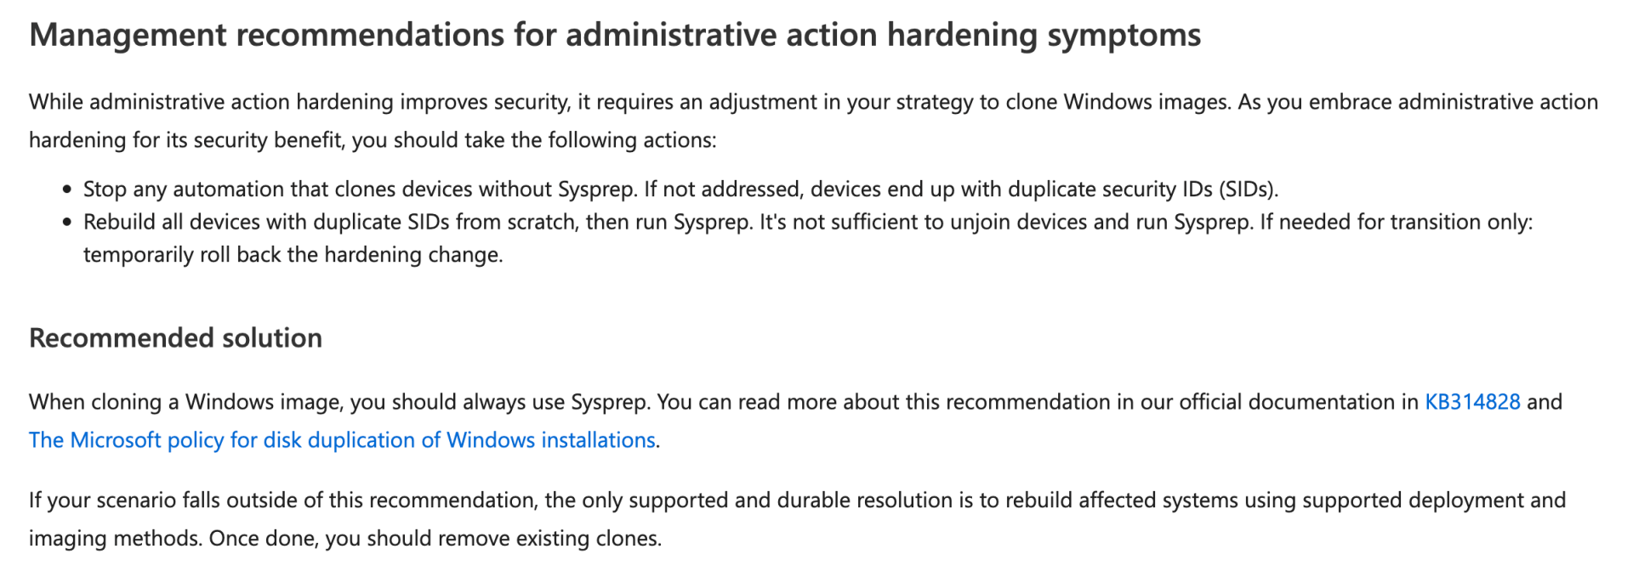
Task: Open the Microsoft policy for disk duplication link
Action: (x=342, y=440)
